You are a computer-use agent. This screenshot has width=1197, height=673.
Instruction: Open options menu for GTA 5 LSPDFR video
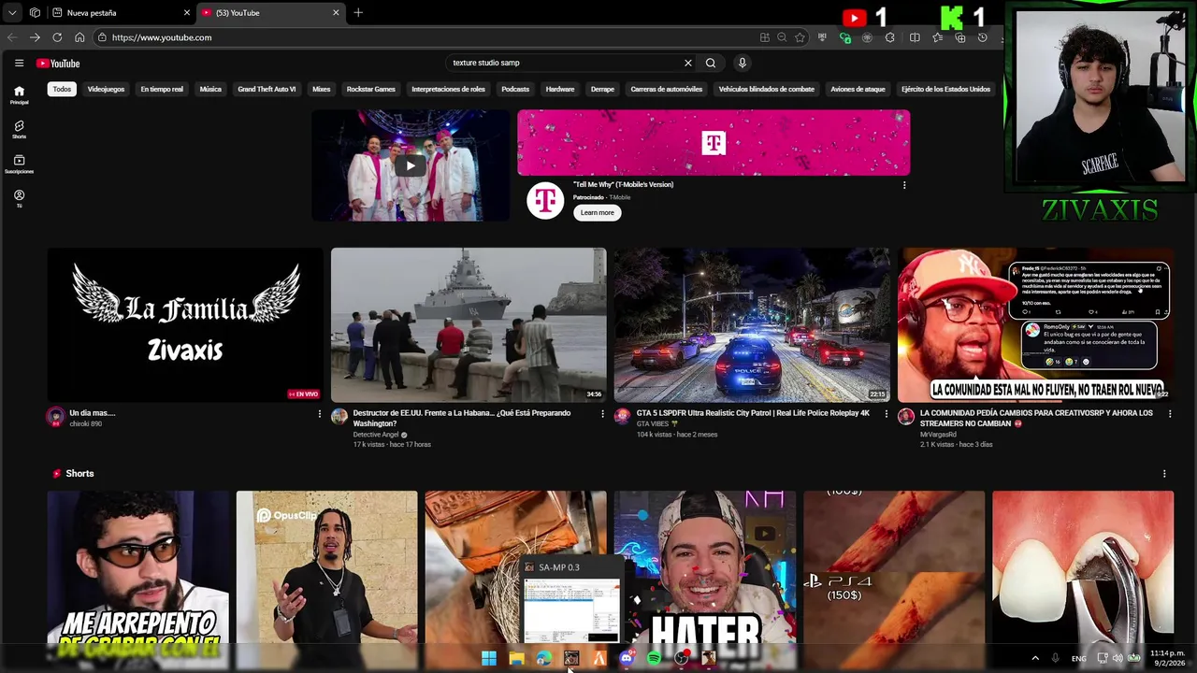(887, 414)
